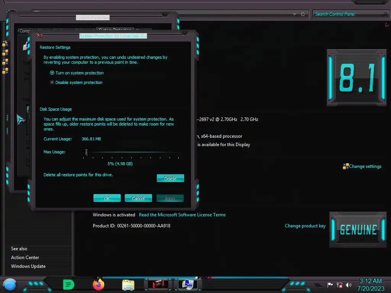Expand the address bar history dropdown
This screenshot has height=293, width=391.
(x=294, y=14)
